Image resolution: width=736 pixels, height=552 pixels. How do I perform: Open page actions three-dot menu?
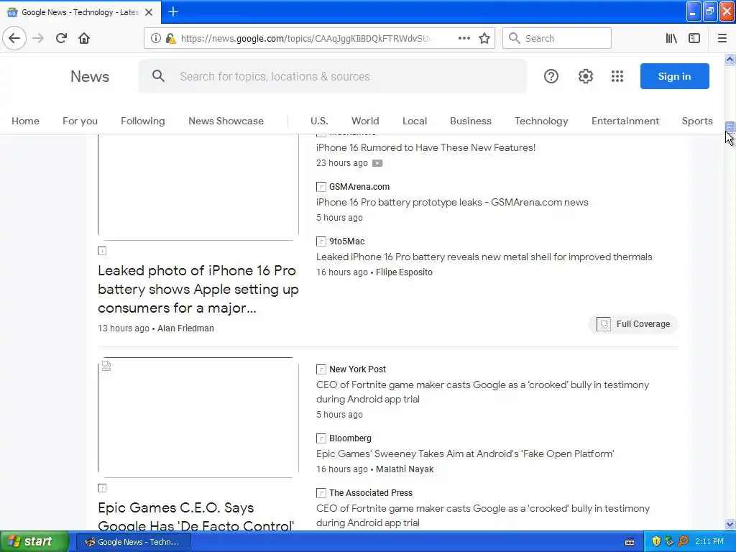point(464,38)
